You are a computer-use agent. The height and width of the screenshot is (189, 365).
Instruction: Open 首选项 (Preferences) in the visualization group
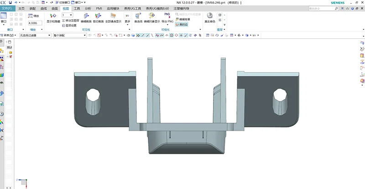pos(139,16)
